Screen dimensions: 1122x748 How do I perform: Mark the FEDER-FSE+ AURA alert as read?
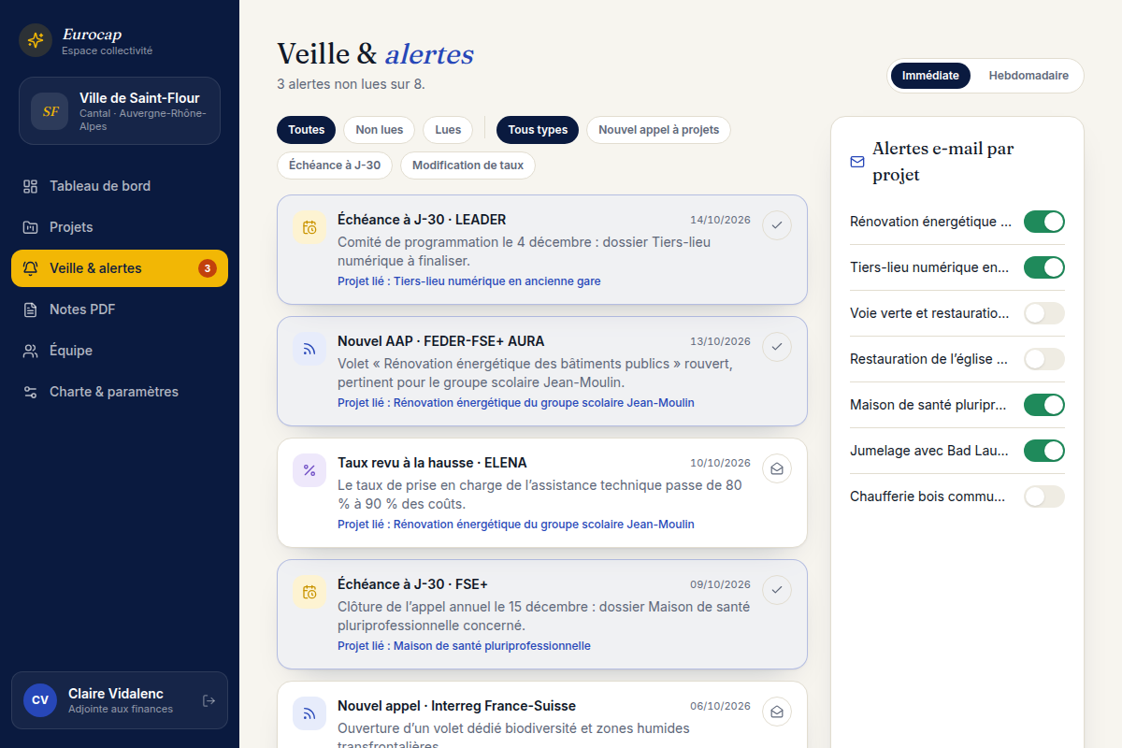coord(777,347)
